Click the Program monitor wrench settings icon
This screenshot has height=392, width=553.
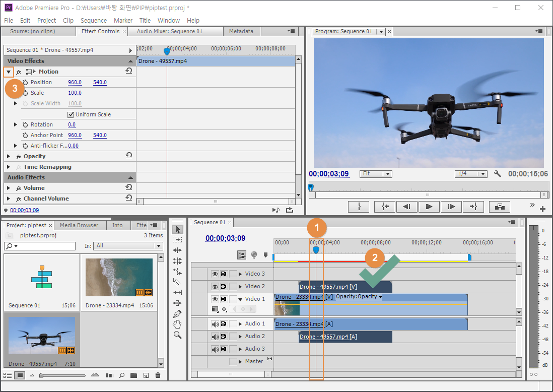(498, 174)
